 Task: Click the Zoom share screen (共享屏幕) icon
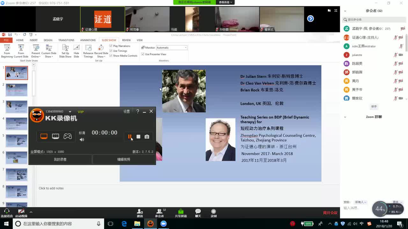[181, 213]
